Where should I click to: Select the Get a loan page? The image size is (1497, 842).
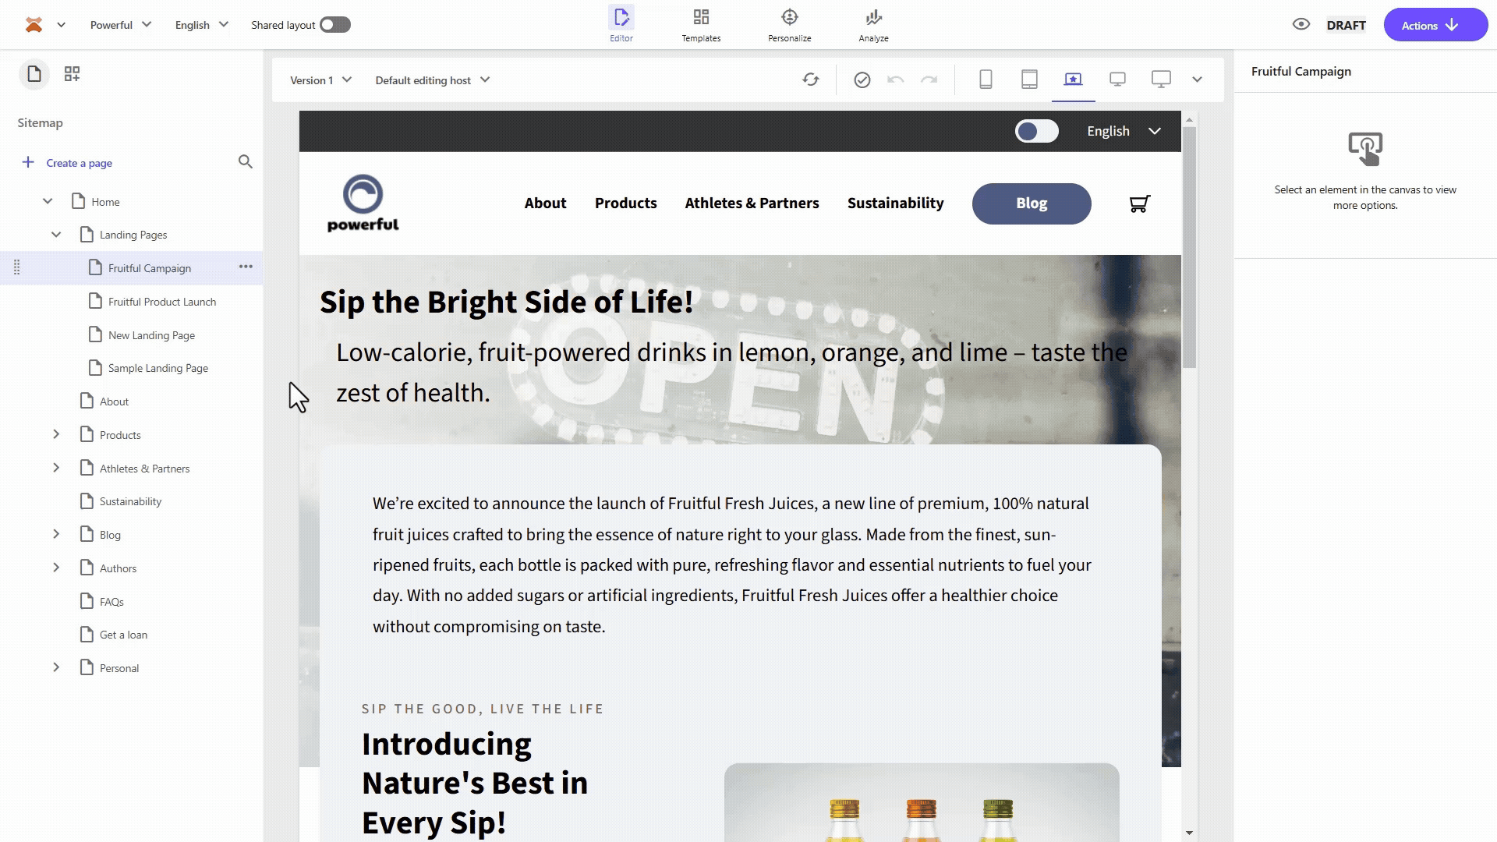pyautogui.click(x=123, y=635)
